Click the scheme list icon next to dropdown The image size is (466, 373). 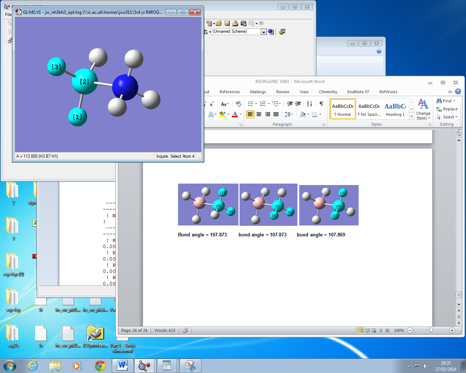[x=271, y=32]
